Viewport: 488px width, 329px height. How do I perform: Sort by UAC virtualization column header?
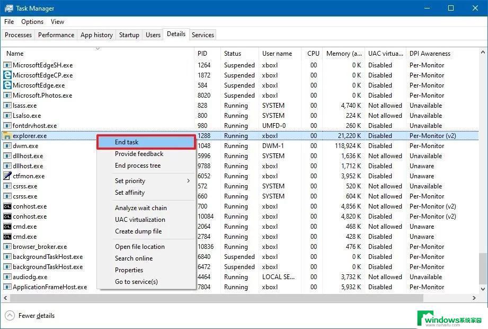pyautogui.click(x=385, y=53)
